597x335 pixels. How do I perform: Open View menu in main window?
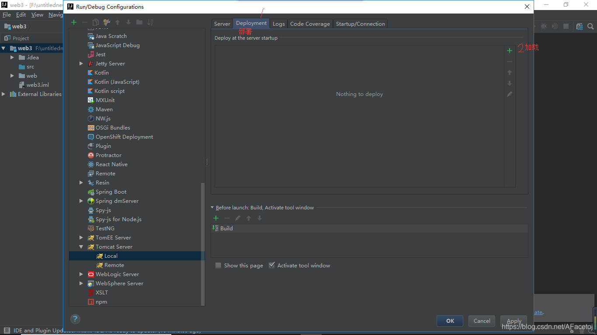(37, 15)
